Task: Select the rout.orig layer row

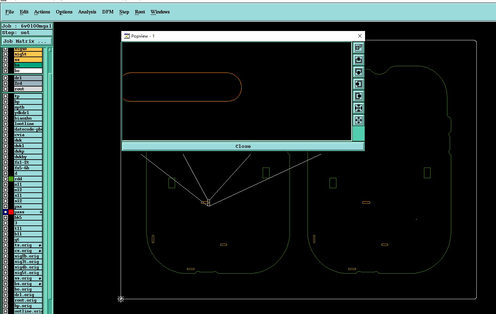Action: click(28, 300)
